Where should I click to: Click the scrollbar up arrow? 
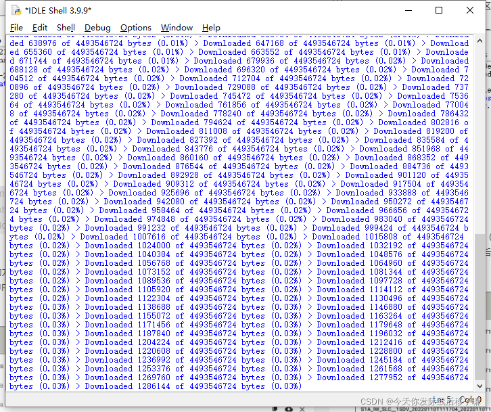pos(480,41)
